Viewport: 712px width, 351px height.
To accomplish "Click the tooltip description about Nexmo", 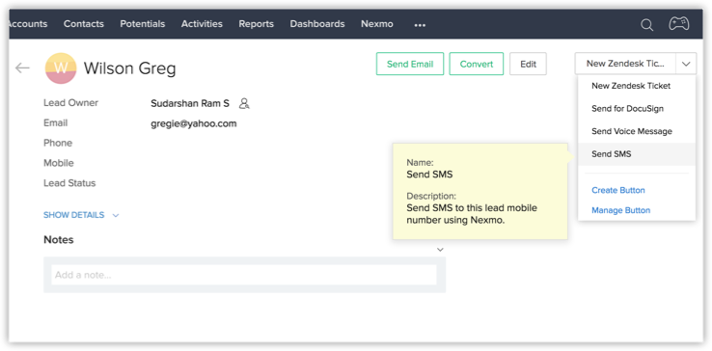I will [472, 214].
